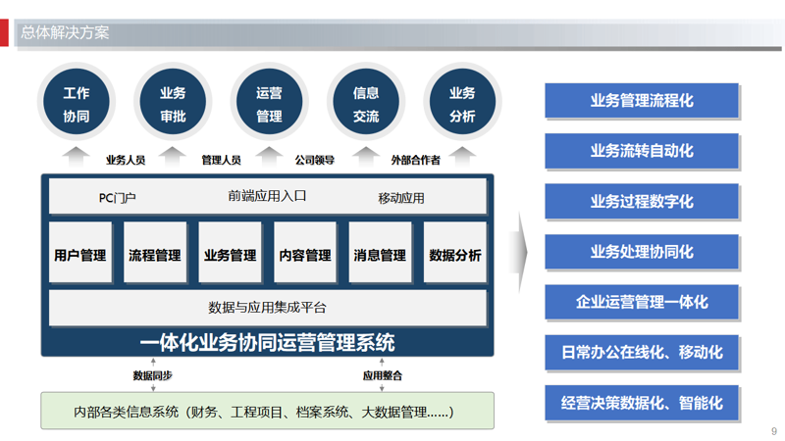
Task: Click the 前端应用入口 label
Action: tap(267, 196)
